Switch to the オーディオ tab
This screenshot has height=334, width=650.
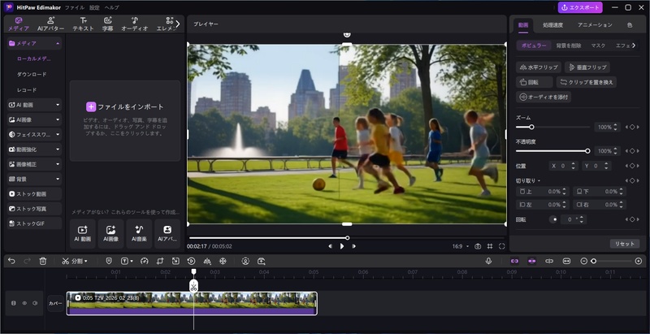pos(135,24)
